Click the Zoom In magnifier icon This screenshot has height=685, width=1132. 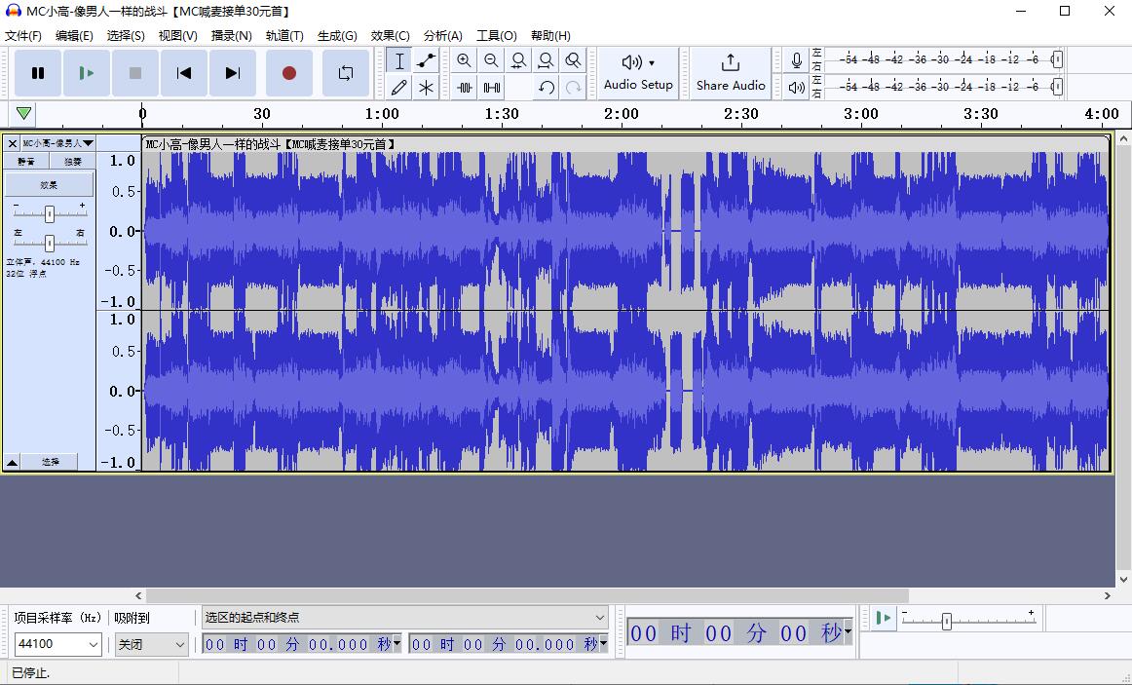464,60
